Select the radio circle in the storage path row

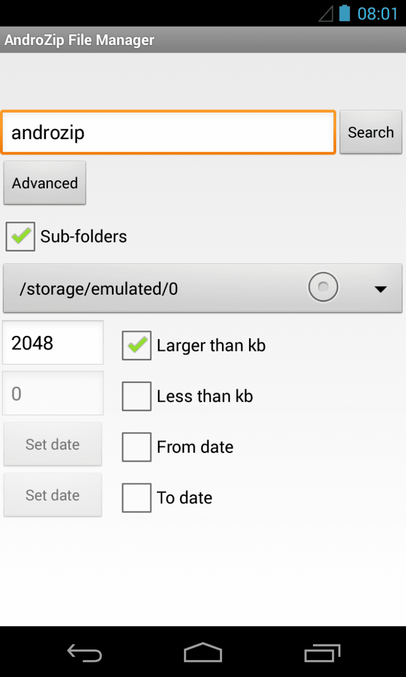coord(323,288)
